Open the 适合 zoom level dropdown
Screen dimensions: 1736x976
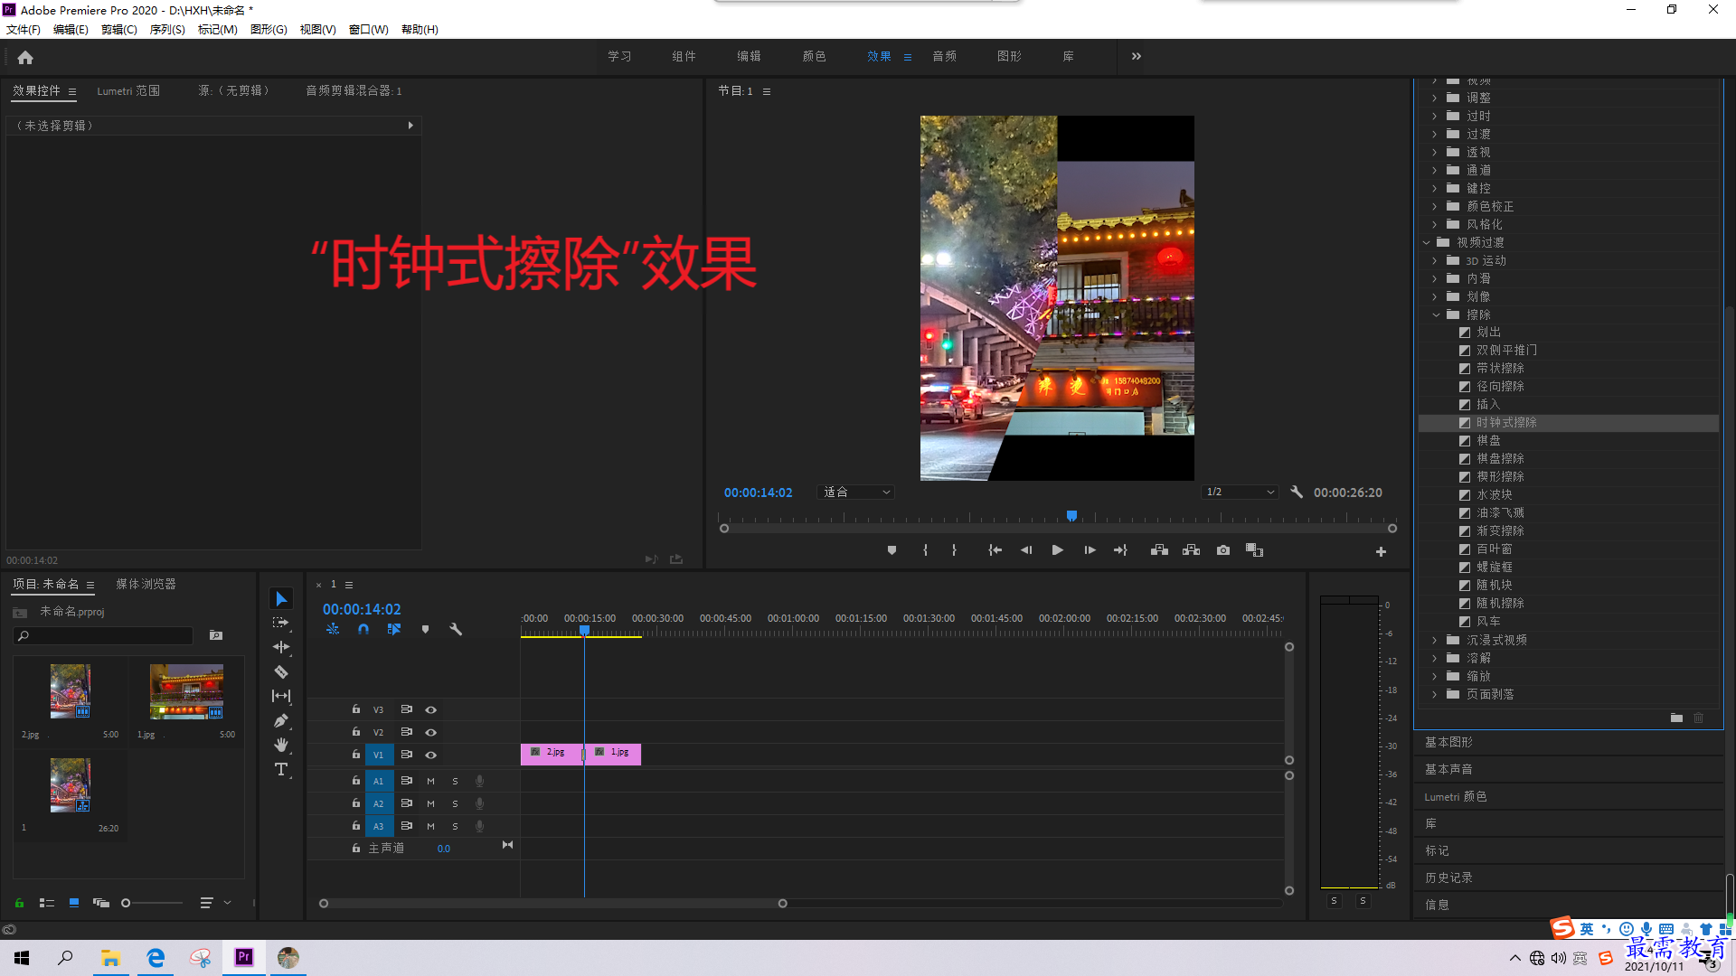point(855,493)
